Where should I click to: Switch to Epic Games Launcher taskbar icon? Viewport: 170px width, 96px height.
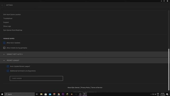pyautogui.click(x=85, y=94)
